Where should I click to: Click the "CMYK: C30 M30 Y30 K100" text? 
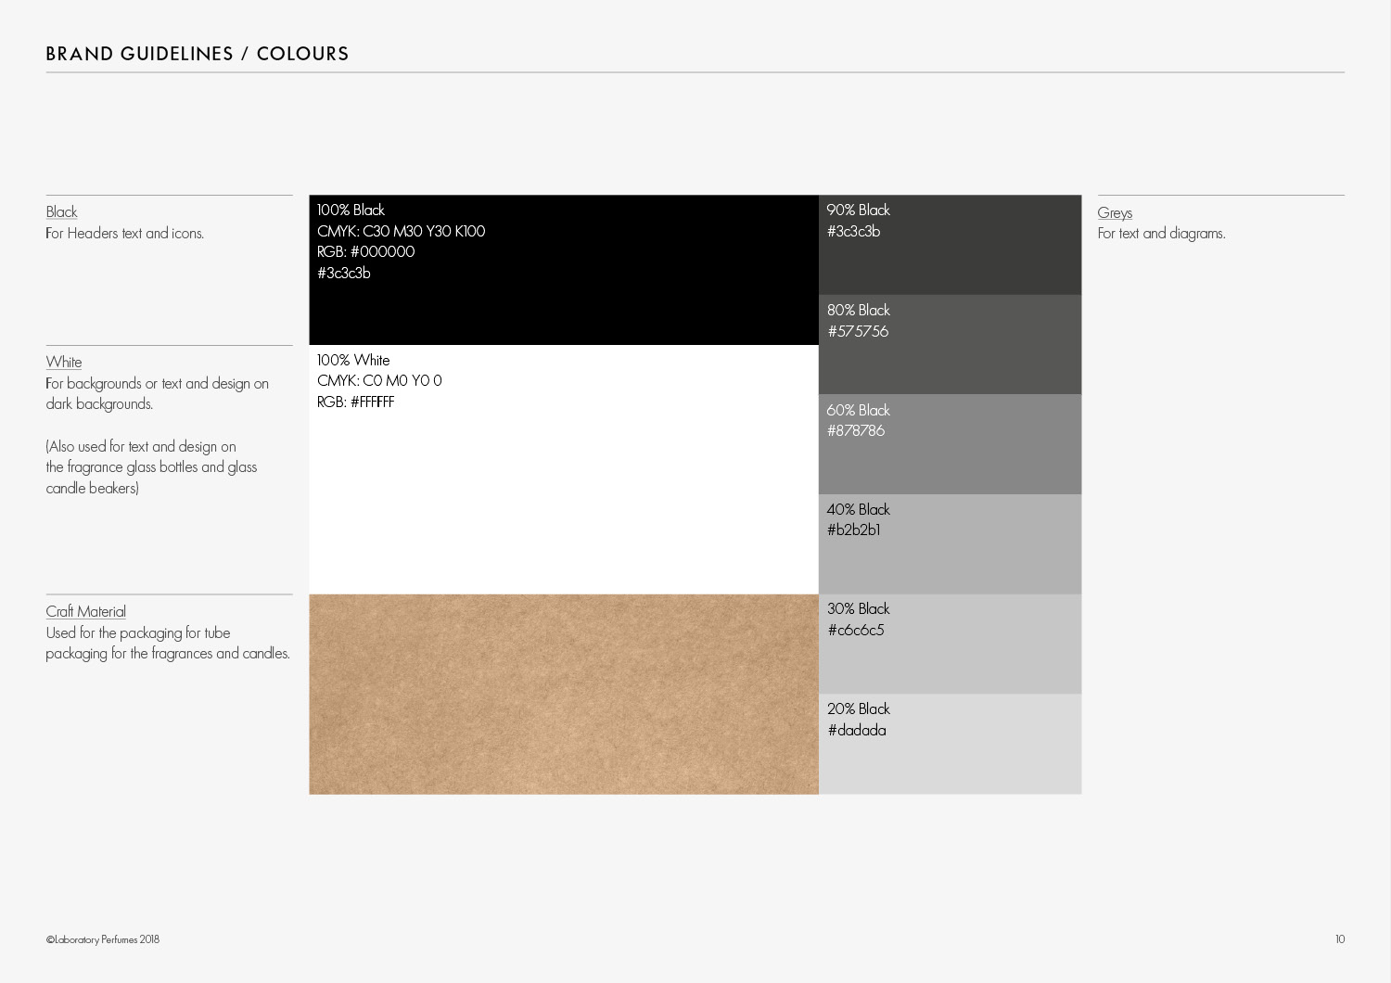point(401,231)
